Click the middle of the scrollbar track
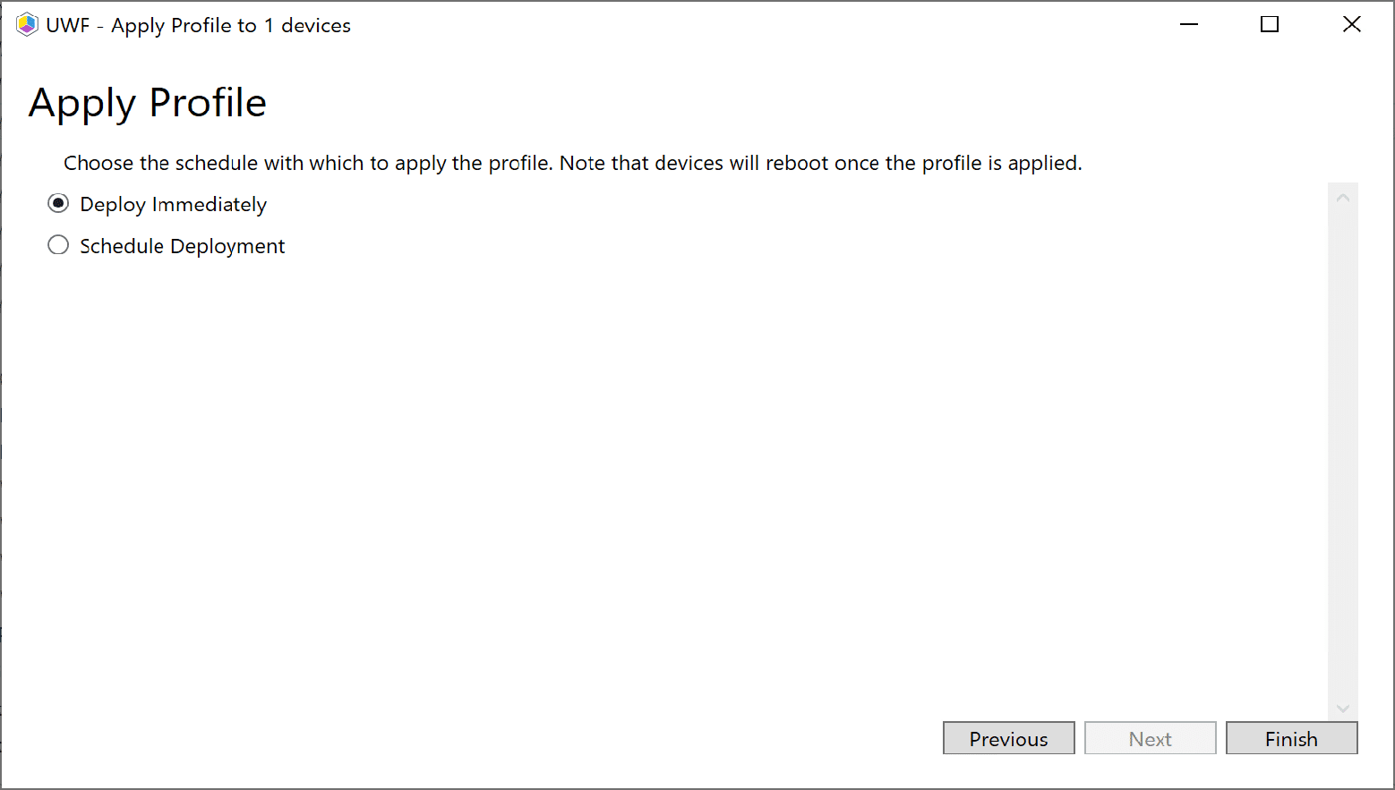The height and width of the screenshot is (790, 1395). (x=1342, y=447)
